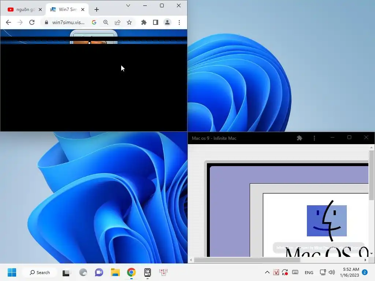Screen dimensions: 375x281
Task: Switch to Chrome in taskbar
Action: click(x=131, y=272)
